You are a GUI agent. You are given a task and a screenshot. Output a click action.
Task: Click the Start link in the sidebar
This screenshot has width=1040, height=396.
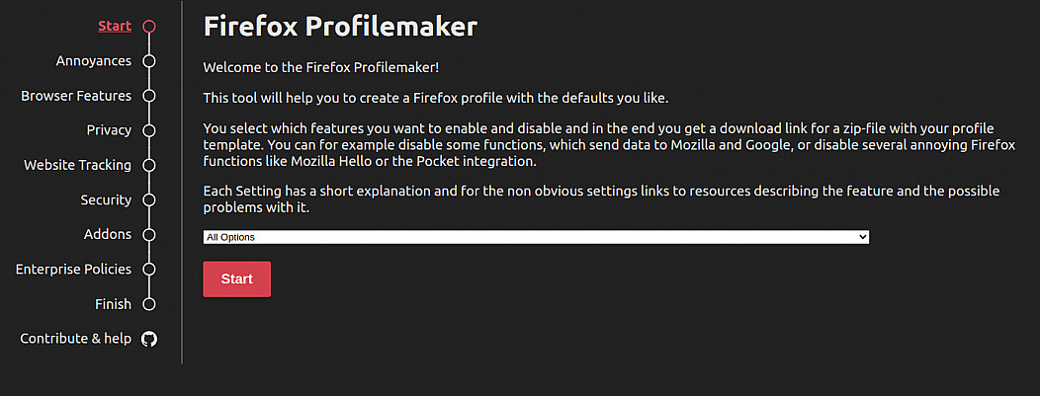pyautogui.click(x=115, y=26)
